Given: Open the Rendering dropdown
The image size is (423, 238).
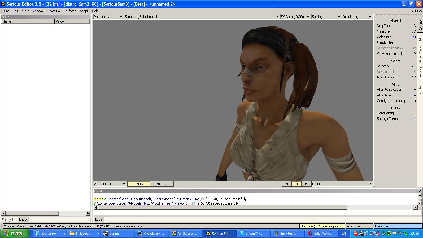Looking at the screenshot, I should (x=357, y=17).
